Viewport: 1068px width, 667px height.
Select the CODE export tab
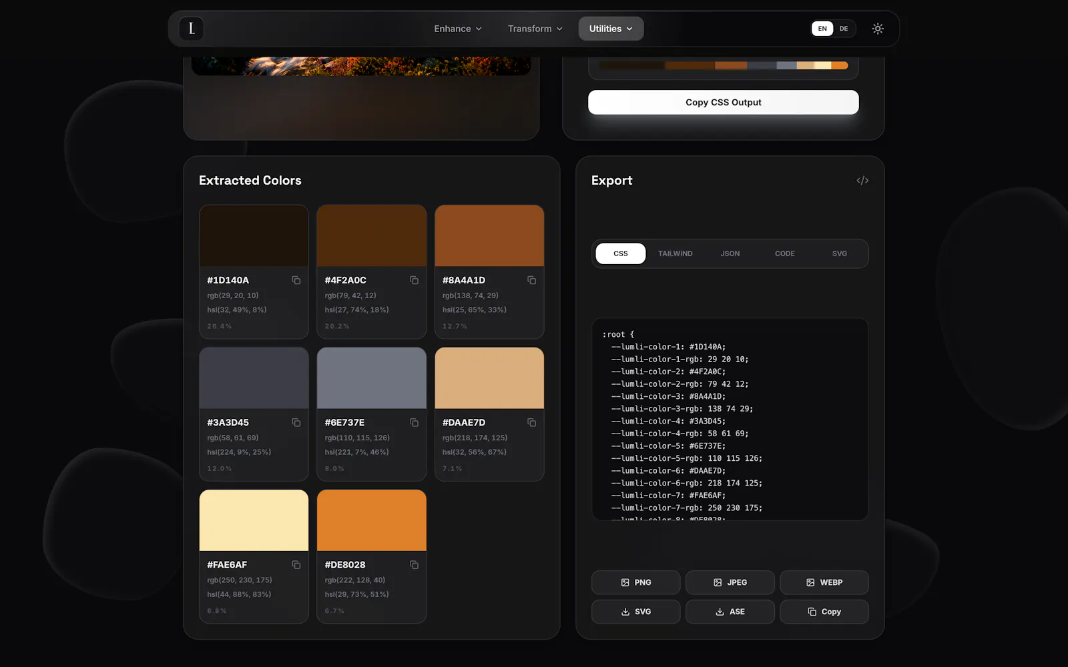(785, 253)
